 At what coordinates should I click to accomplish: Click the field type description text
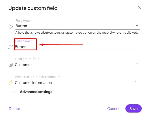click(77, 33)
